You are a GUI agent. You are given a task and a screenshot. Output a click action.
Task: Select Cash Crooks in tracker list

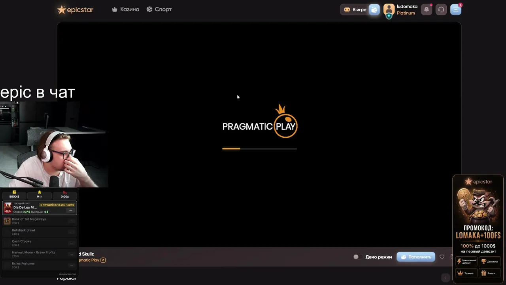(40, 243)
